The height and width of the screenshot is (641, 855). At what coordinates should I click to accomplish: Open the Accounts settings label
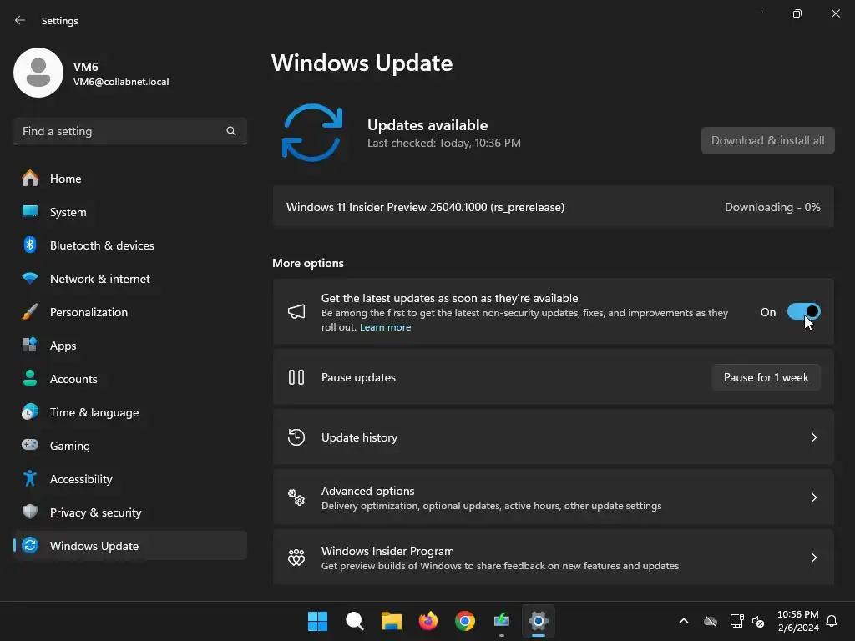[73, 379]
